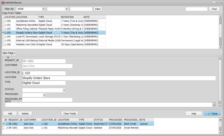This screenshot has height=136, width=224.
Task: Switch to the New Page 1 tab
Action: [9, 53]
